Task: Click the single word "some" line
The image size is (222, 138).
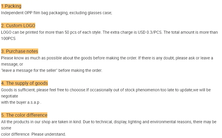Action: pyautogui.click(x=6, y=128)
